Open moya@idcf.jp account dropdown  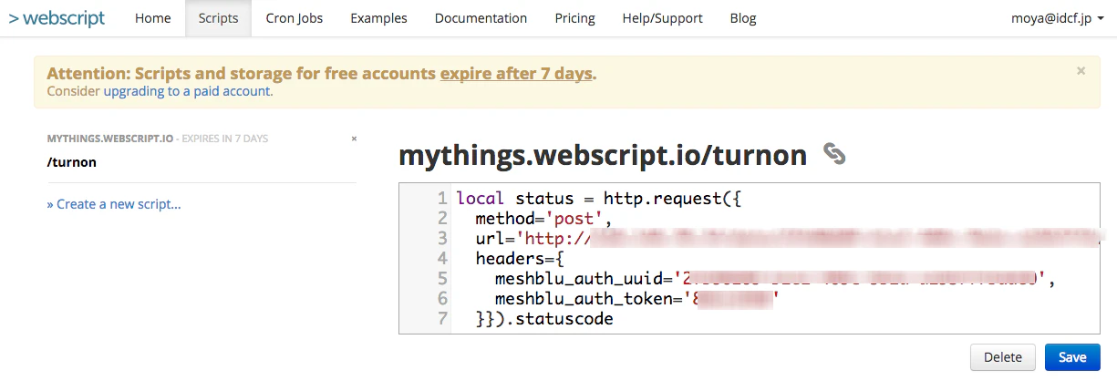point(1057,18)
